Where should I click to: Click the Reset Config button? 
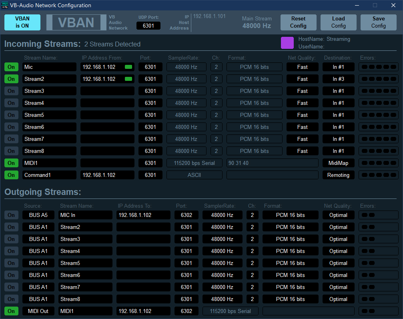click(298, 22)
